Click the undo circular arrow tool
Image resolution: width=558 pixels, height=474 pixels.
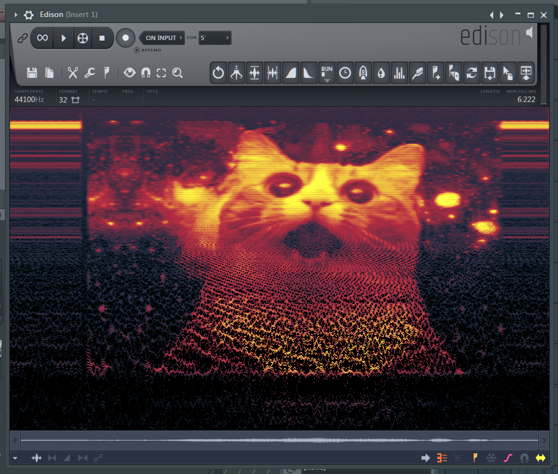coord(218,73)
